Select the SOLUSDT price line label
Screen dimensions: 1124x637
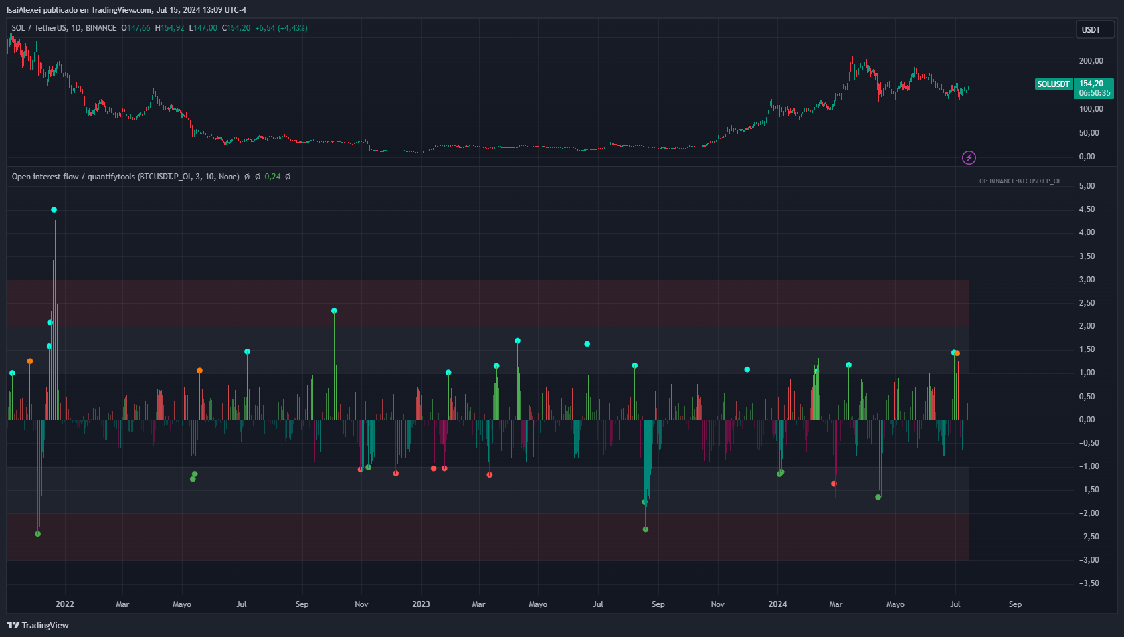(x=1054, y=84)
